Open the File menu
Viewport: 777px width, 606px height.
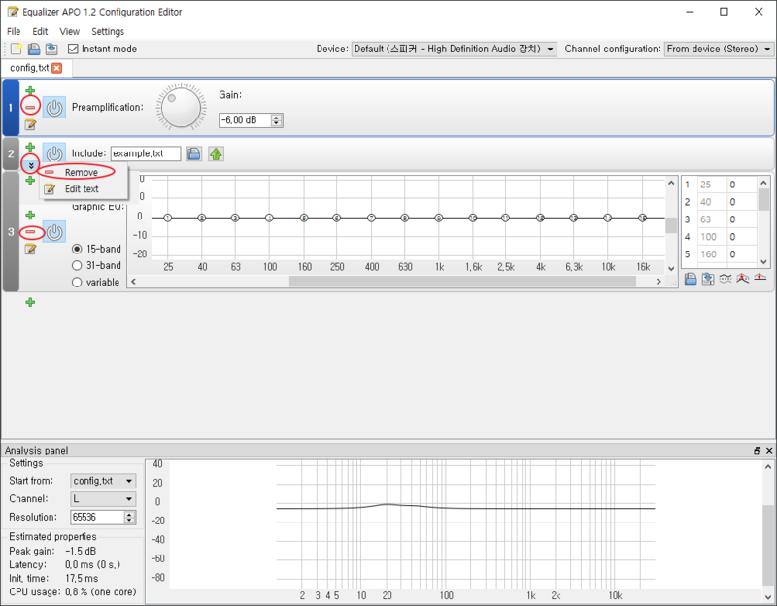pos(14,31)
